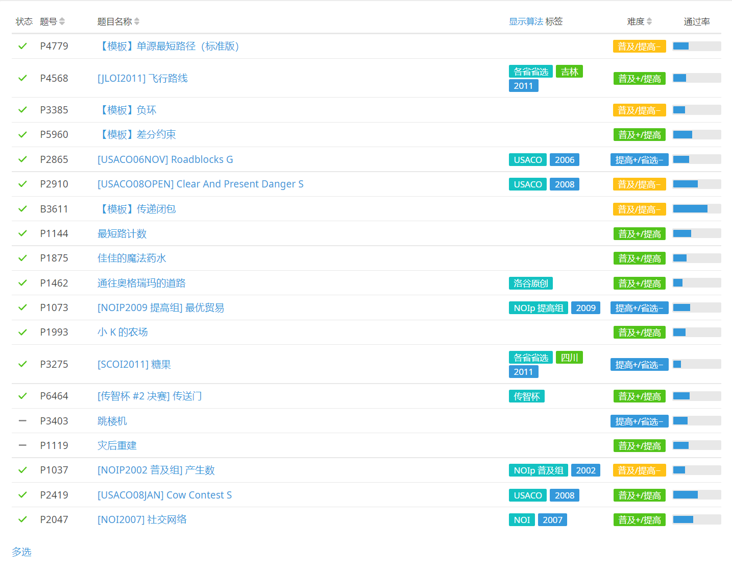The width and height of the screenshot is (732, 569).
Task: Click the pass rate bar for B3611
Action: point(696,209)
